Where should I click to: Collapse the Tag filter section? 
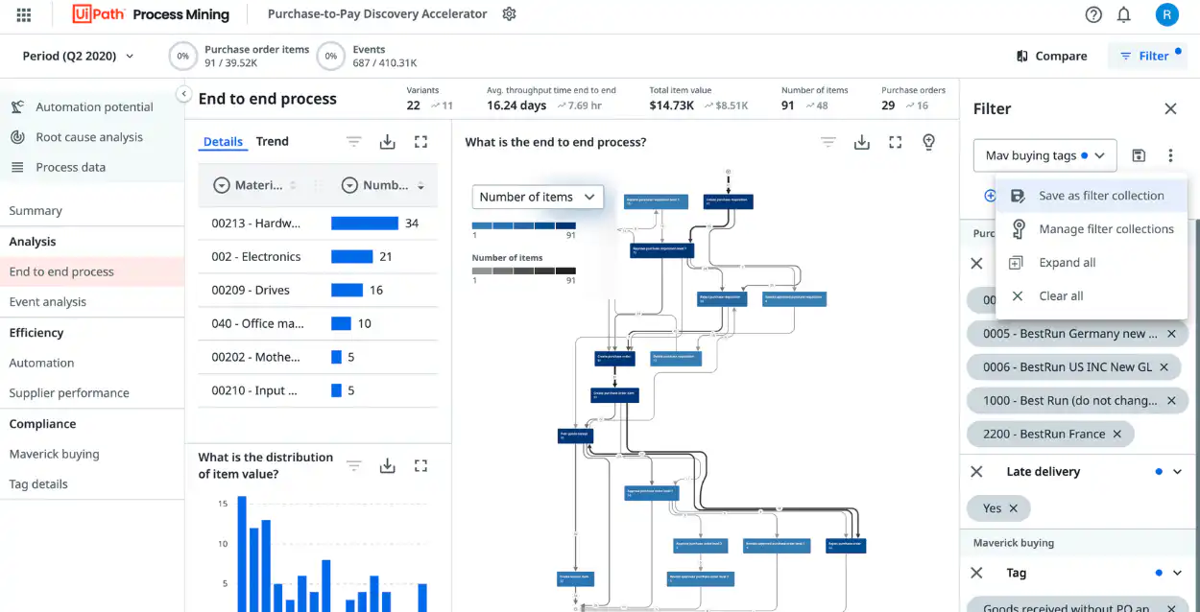click(x=1178, y=574)
